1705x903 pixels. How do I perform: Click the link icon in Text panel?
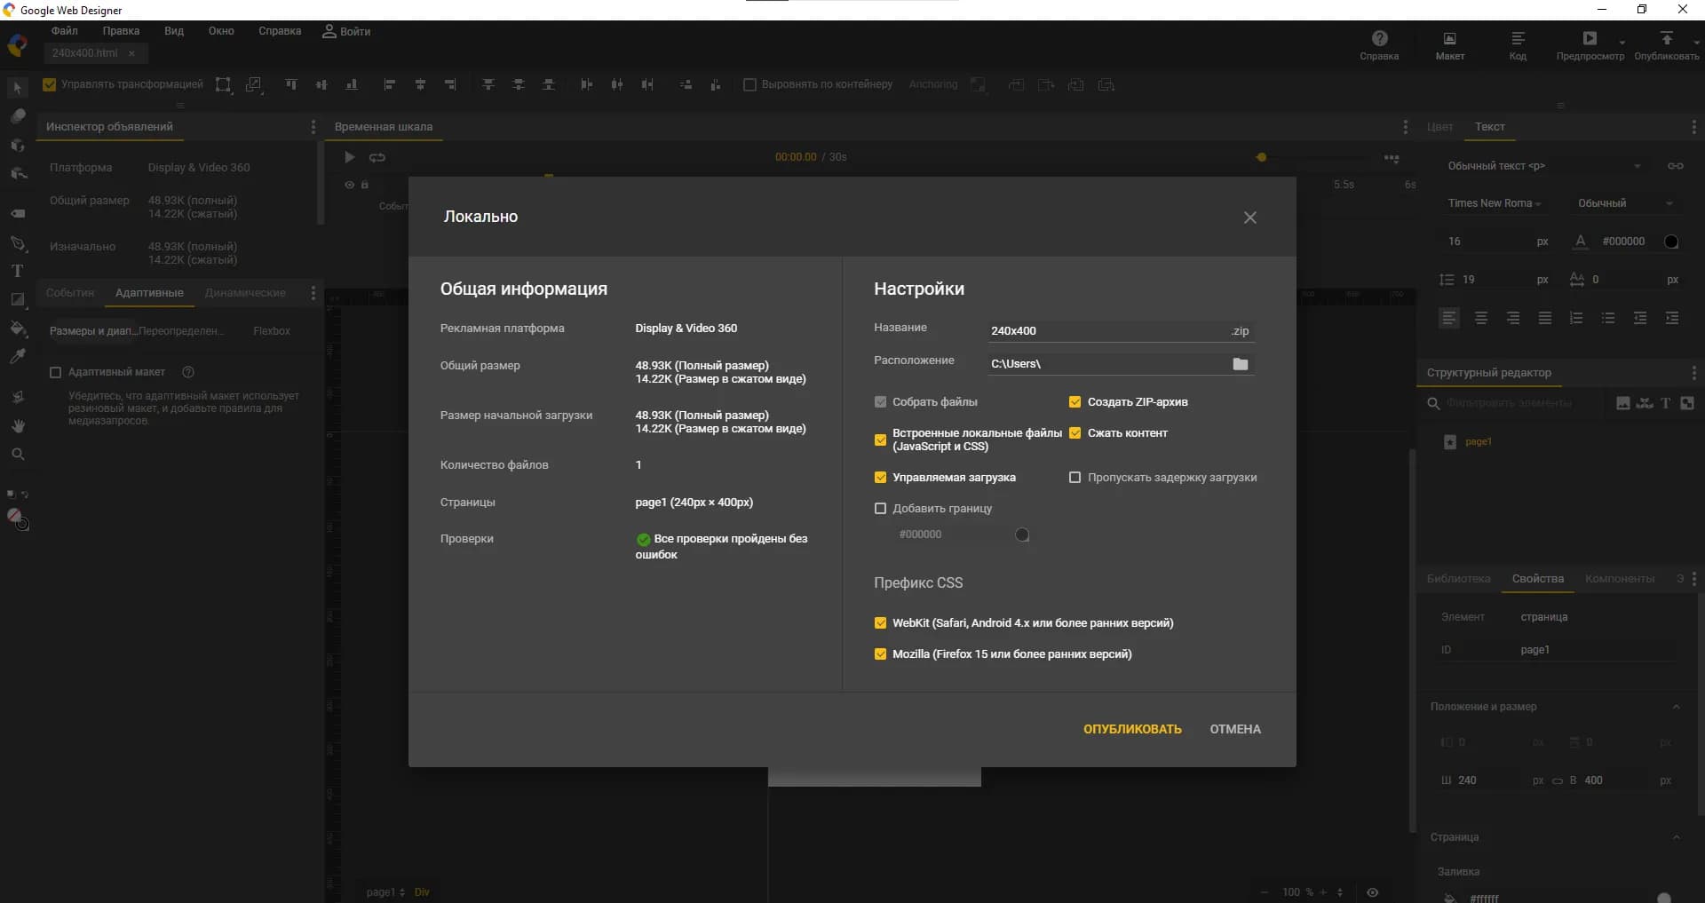(x=1675, y=166)
